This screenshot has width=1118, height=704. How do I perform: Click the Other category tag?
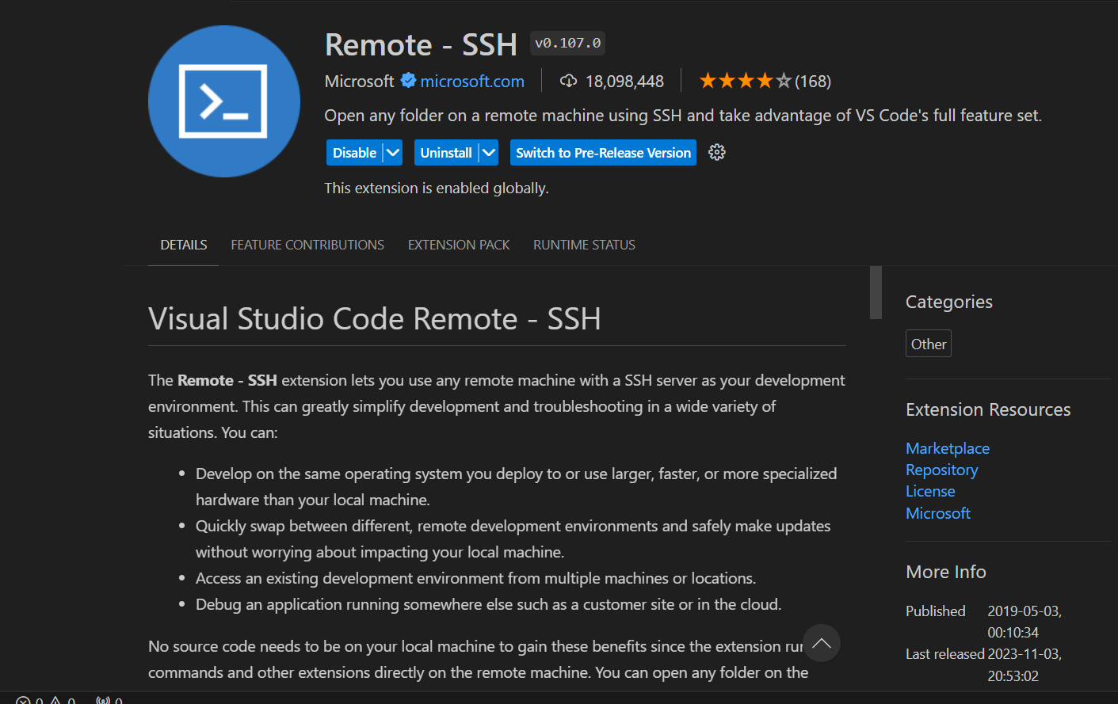pos(929,344)
